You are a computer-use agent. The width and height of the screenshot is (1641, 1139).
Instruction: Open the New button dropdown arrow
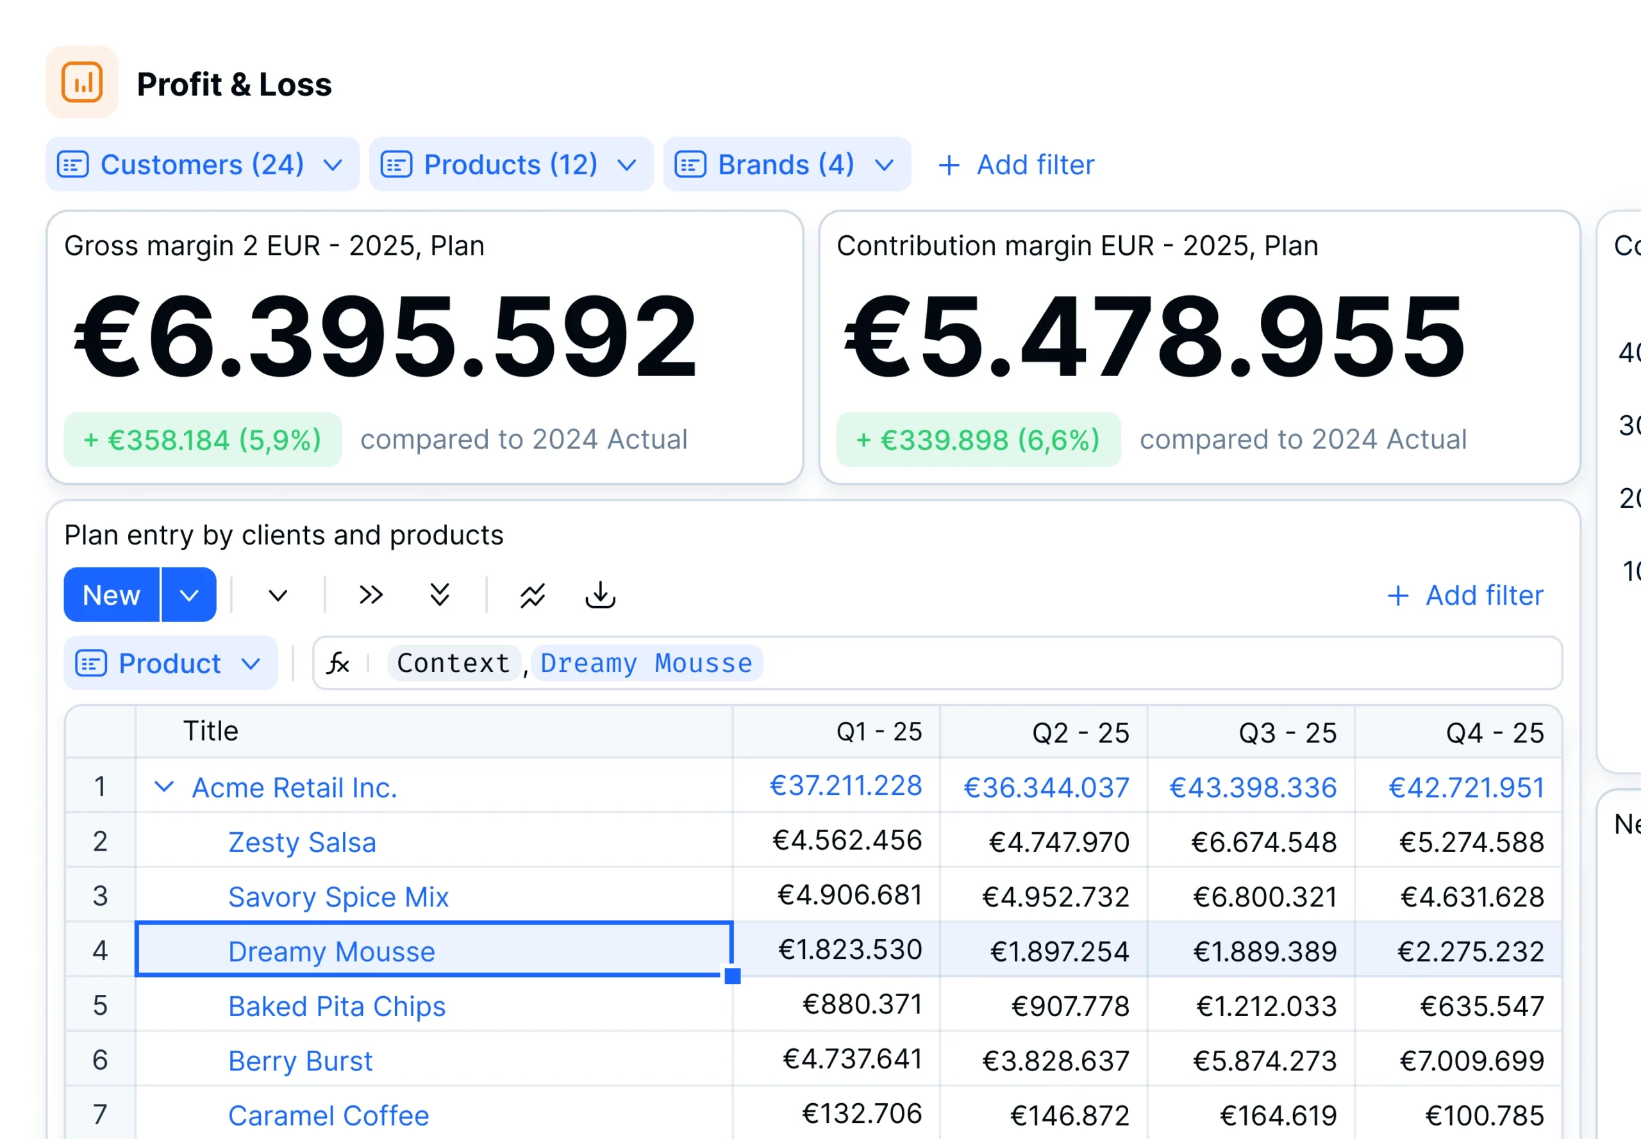coord(189,594)
